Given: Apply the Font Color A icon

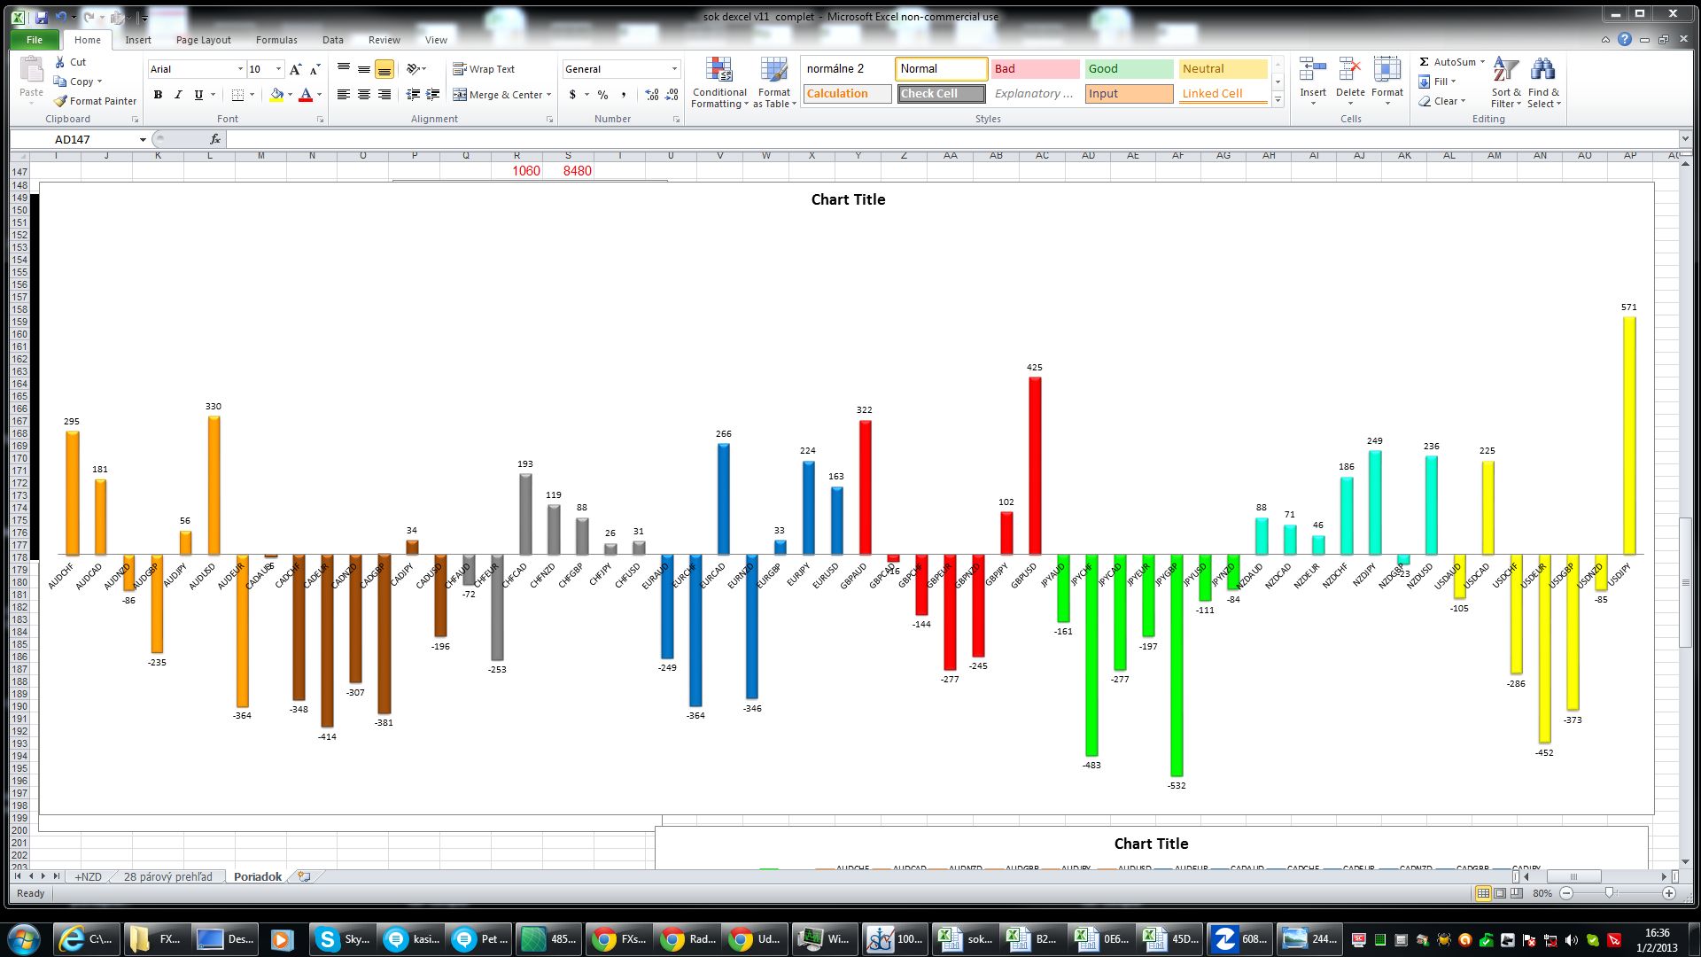Looking at the screenshot, I should click(x=306, y=95).
